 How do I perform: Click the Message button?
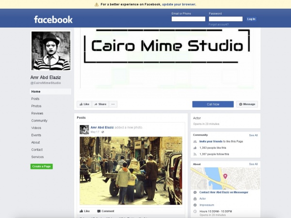tap(247, 104)
